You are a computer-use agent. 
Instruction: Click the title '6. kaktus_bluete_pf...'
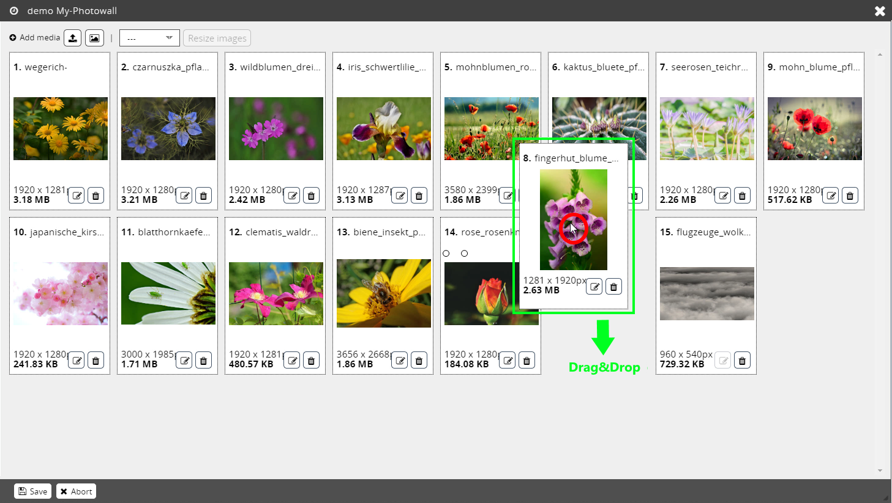pyautogui.click(x=598, y=67)
